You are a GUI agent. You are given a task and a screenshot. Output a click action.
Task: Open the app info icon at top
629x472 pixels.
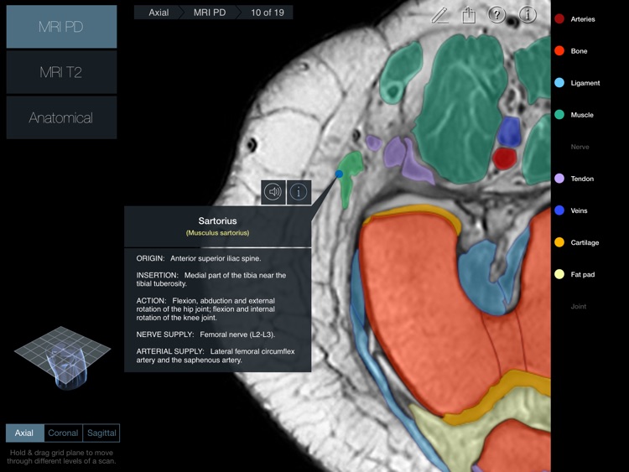point(527,15)
